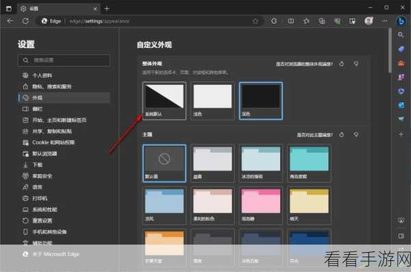Image resolution: width=411 pixels, height=272 pixels.
Task: Choose the 浅色 light appearance option
Action: [212, 101]
